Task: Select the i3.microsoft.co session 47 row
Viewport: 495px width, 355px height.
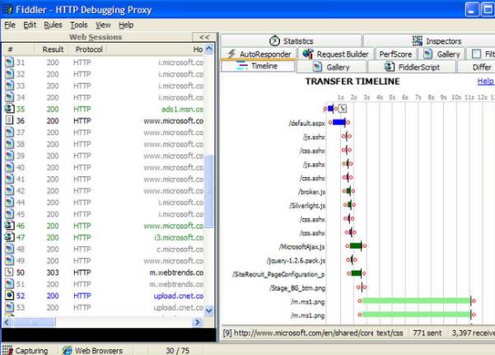Action: 104,237
